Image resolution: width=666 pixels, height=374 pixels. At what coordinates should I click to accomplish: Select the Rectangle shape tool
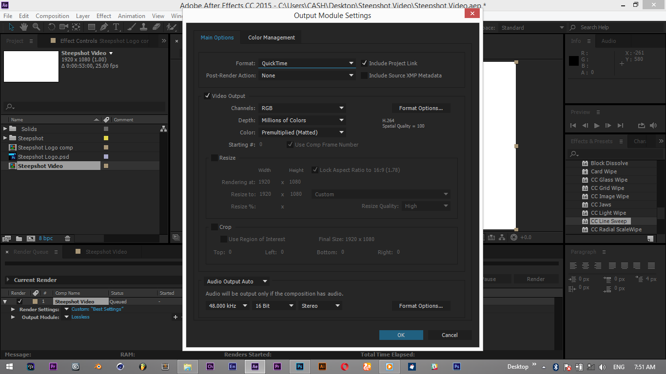pos(92,27)
